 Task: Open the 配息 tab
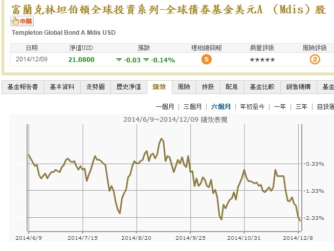point(232,87)
